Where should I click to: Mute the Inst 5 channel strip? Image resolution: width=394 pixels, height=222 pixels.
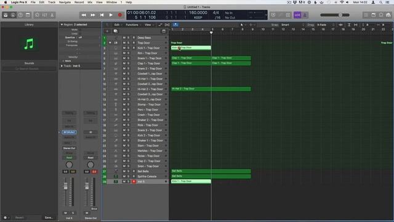pyautogui.click(x=66, y=213)
